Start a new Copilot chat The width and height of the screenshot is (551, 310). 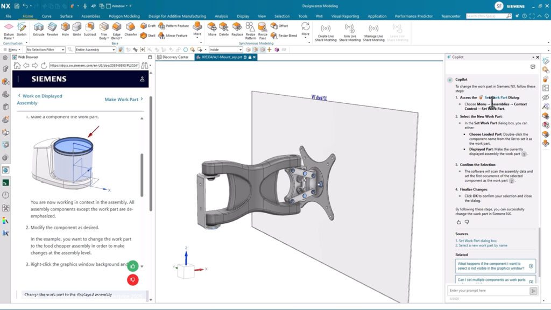[x=533, y=67]
